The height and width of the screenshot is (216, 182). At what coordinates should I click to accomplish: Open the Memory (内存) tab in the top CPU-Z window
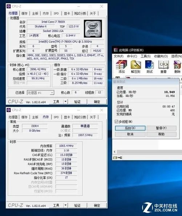click(x=46, y=13)
